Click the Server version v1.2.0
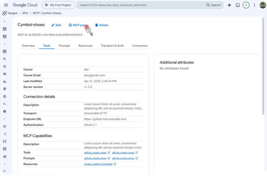267x179 pixels. [88, 87]
